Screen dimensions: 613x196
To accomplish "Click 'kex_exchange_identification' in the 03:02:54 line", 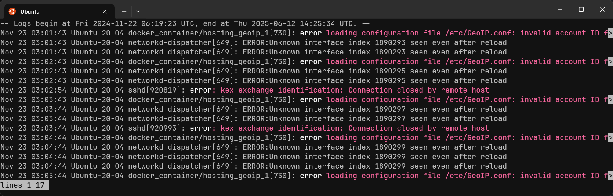I will pos(280,90).
